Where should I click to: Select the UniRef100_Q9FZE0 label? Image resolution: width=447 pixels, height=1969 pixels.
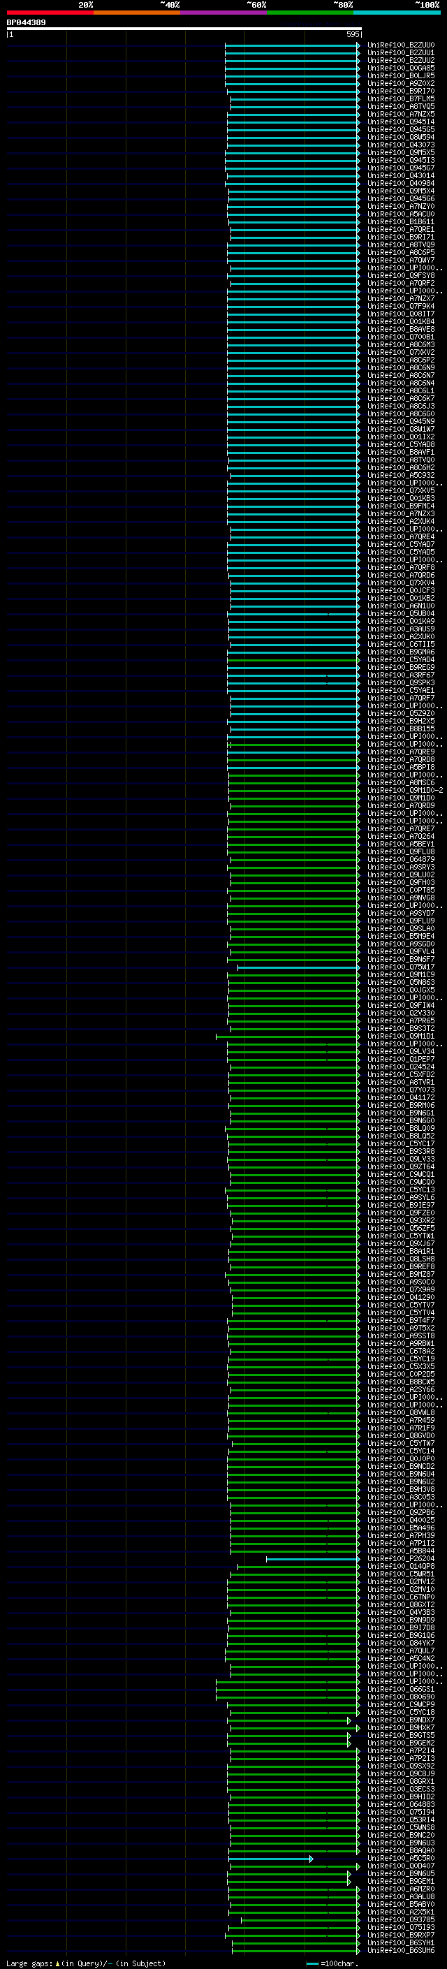400,1213
